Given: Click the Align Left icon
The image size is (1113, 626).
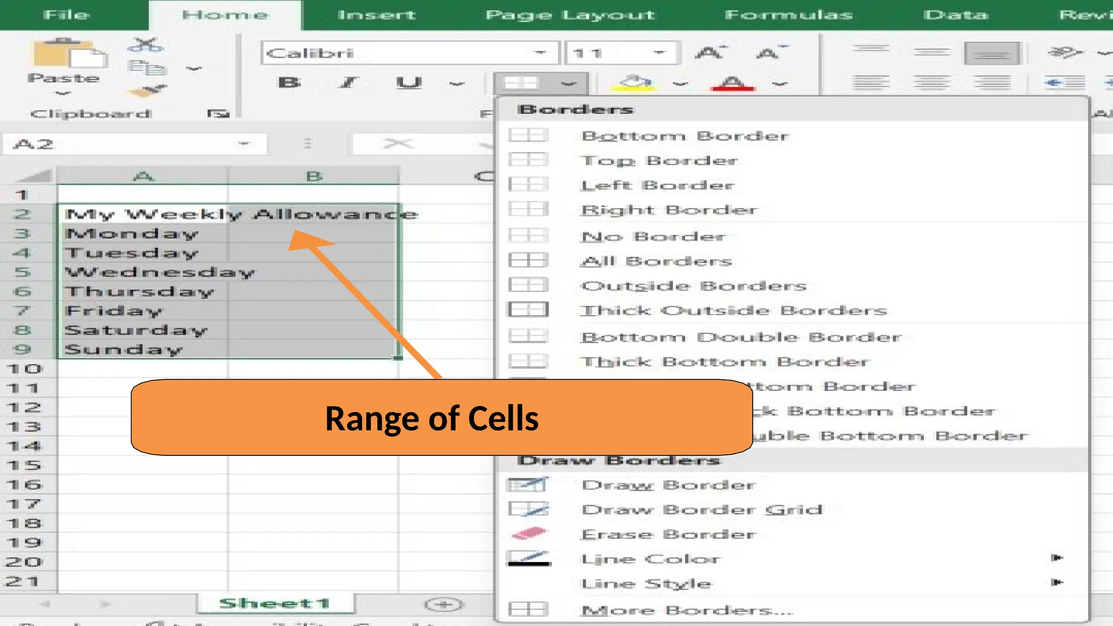Looking at the screenshot, I should pos(871,83).
